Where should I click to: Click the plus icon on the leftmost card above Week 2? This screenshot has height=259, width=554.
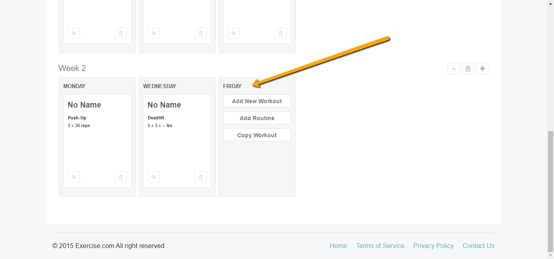tap(74, 33)
